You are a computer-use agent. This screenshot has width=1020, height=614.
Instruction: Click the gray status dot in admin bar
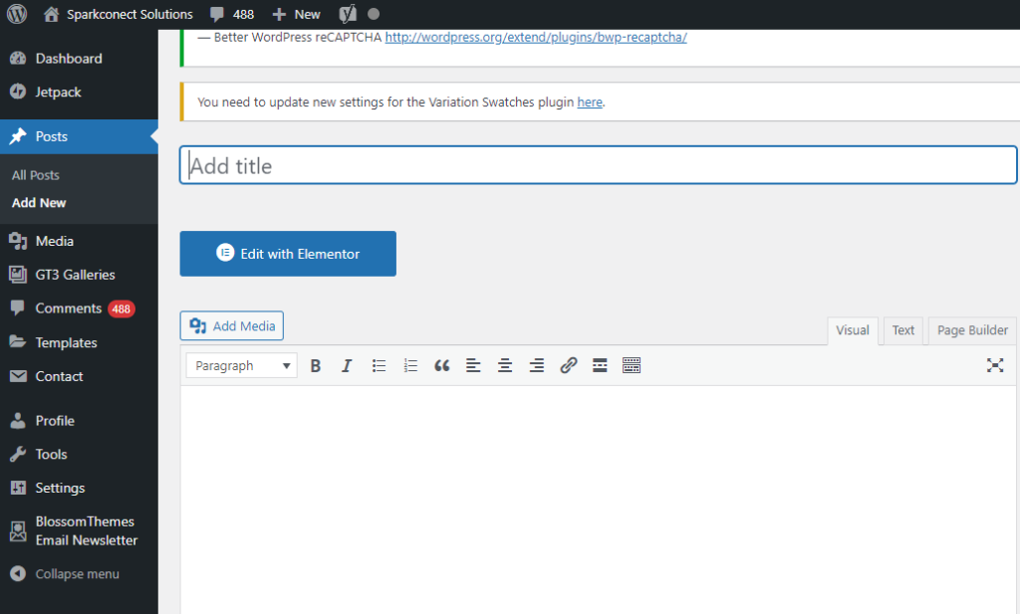point(374,14)
